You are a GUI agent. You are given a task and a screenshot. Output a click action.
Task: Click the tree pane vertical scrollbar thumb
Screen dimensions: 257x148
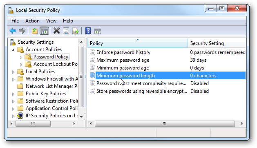[x=81, y=76]
